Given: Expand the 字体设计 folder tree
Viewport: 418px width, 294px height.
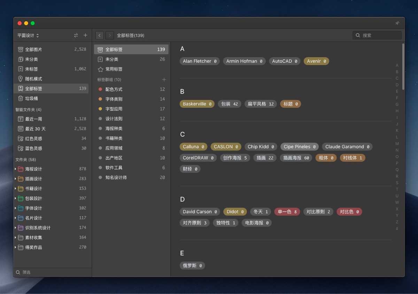Looking at the screenshot, I should pyautogui.click(x=16, y=208).
